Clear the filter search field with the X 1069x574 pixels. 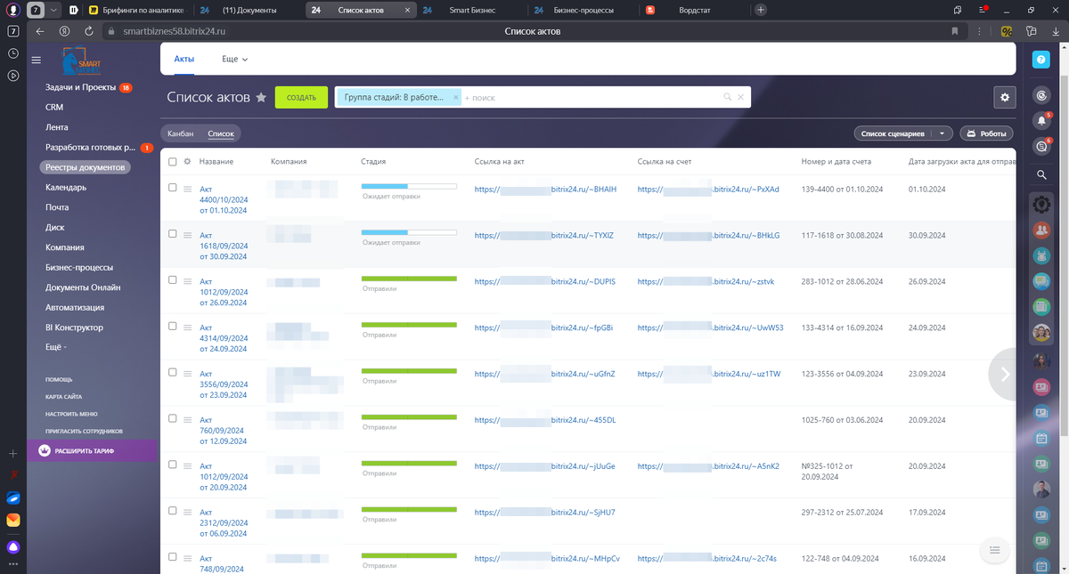(x=740, y=97)
